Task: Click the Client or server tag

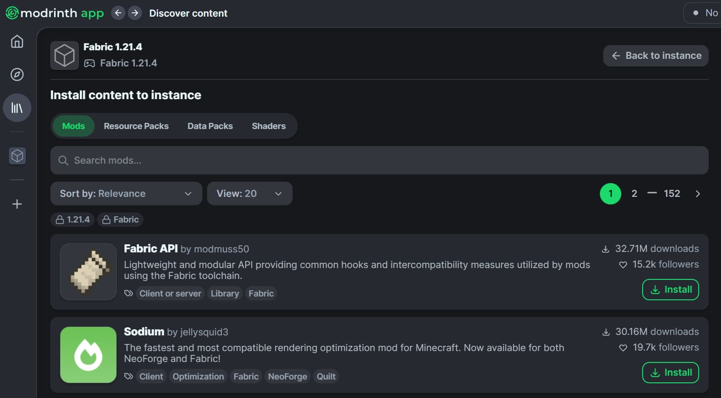Action: [170, 294]
